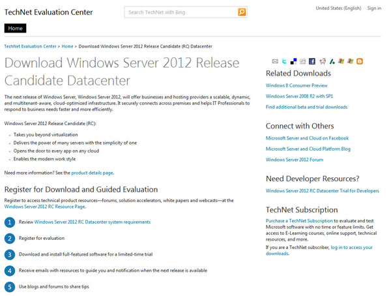The width and height of the screenshot is (391, 296).
Task: Share on Twitter bird icon
Action: pyautogui.click(x=284, y=61)
